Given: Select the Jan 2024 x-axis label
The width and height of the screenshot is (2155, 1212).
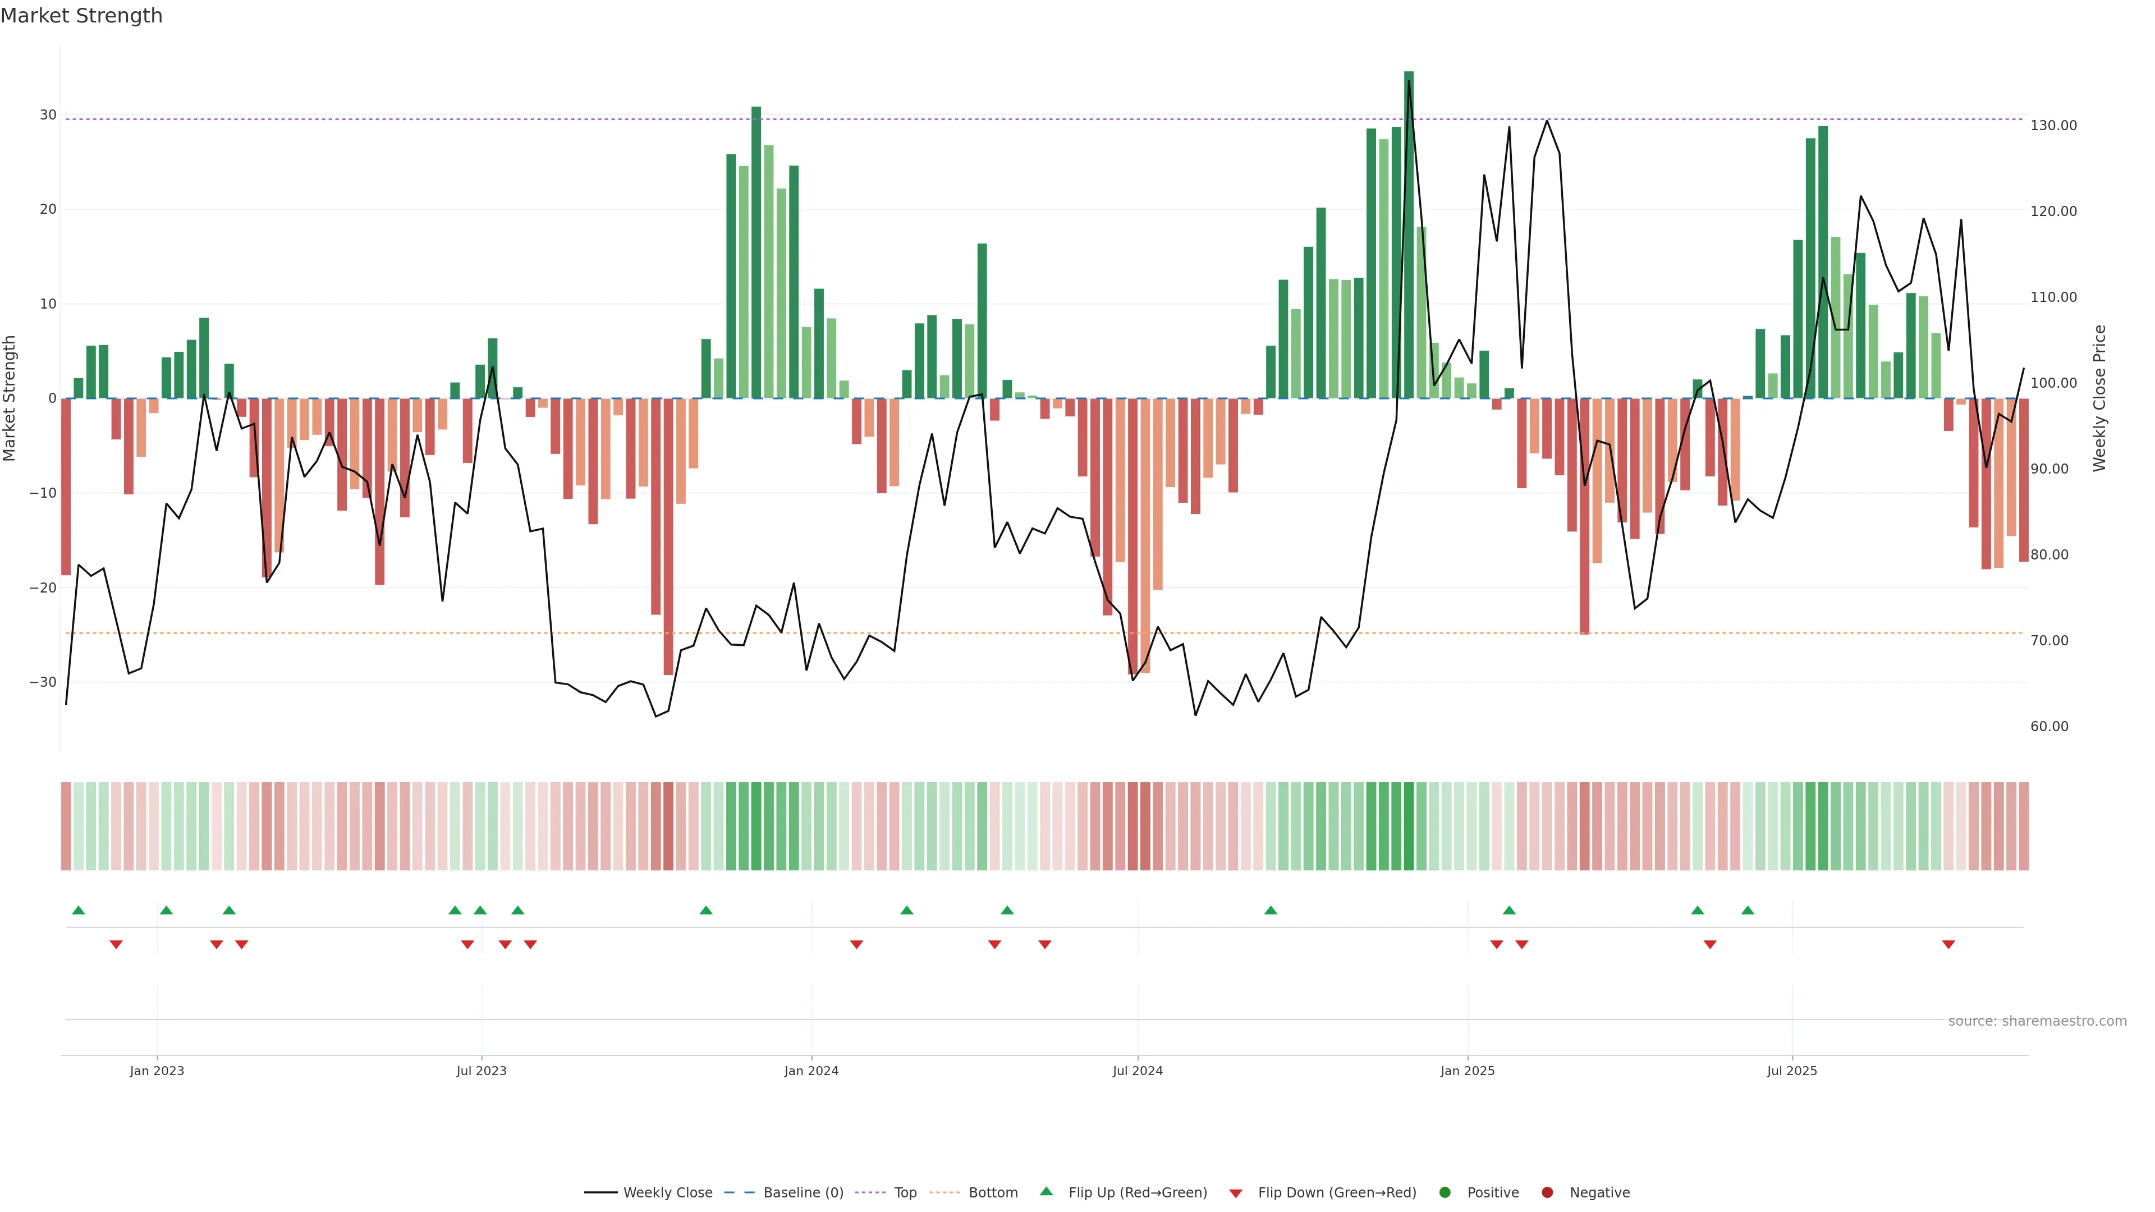Looking at the screenshot, I should [810, 1071].
